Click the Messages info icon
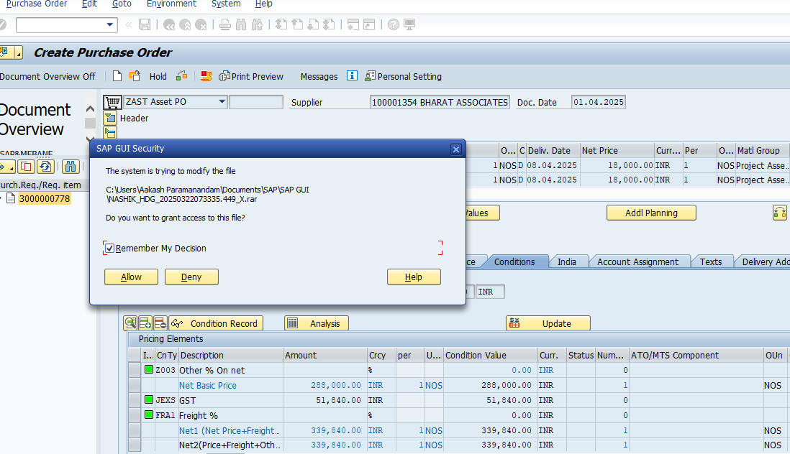790x454 pixels. tap(352, 76)
